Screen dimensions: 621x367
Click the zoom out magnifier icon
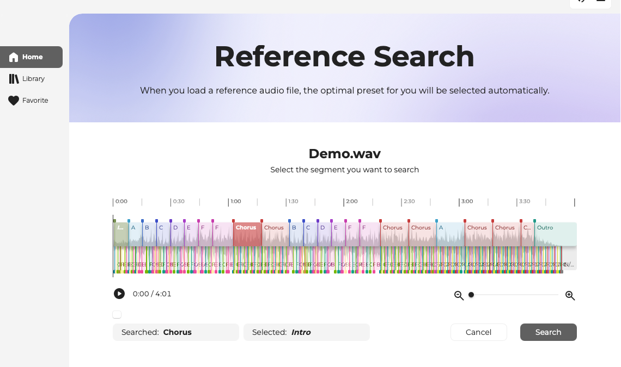(x=459, y=295)
